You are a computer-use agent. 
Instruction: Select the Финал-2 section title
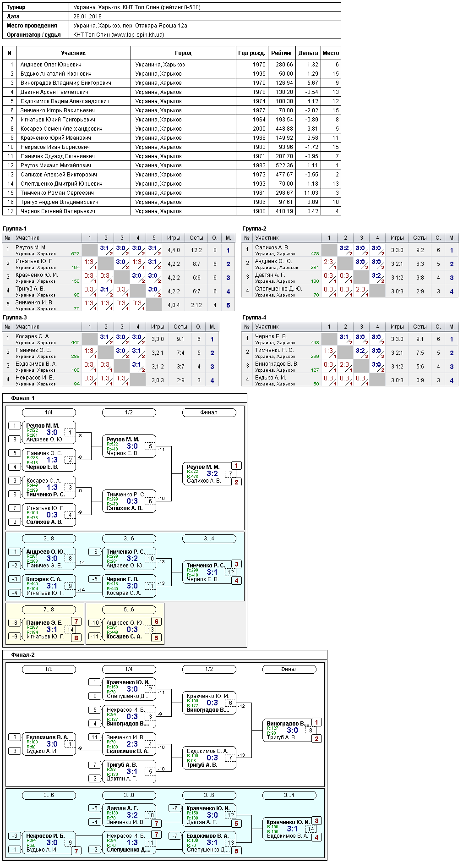tap(23, 655)
